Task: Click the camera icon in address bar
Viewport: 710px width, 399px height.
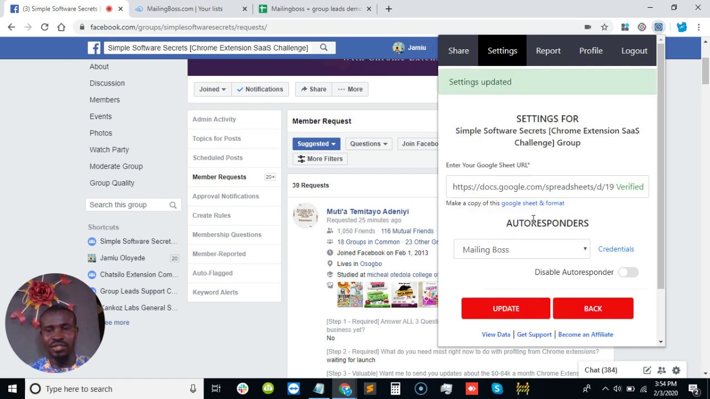Action: [x=587, y=27]
